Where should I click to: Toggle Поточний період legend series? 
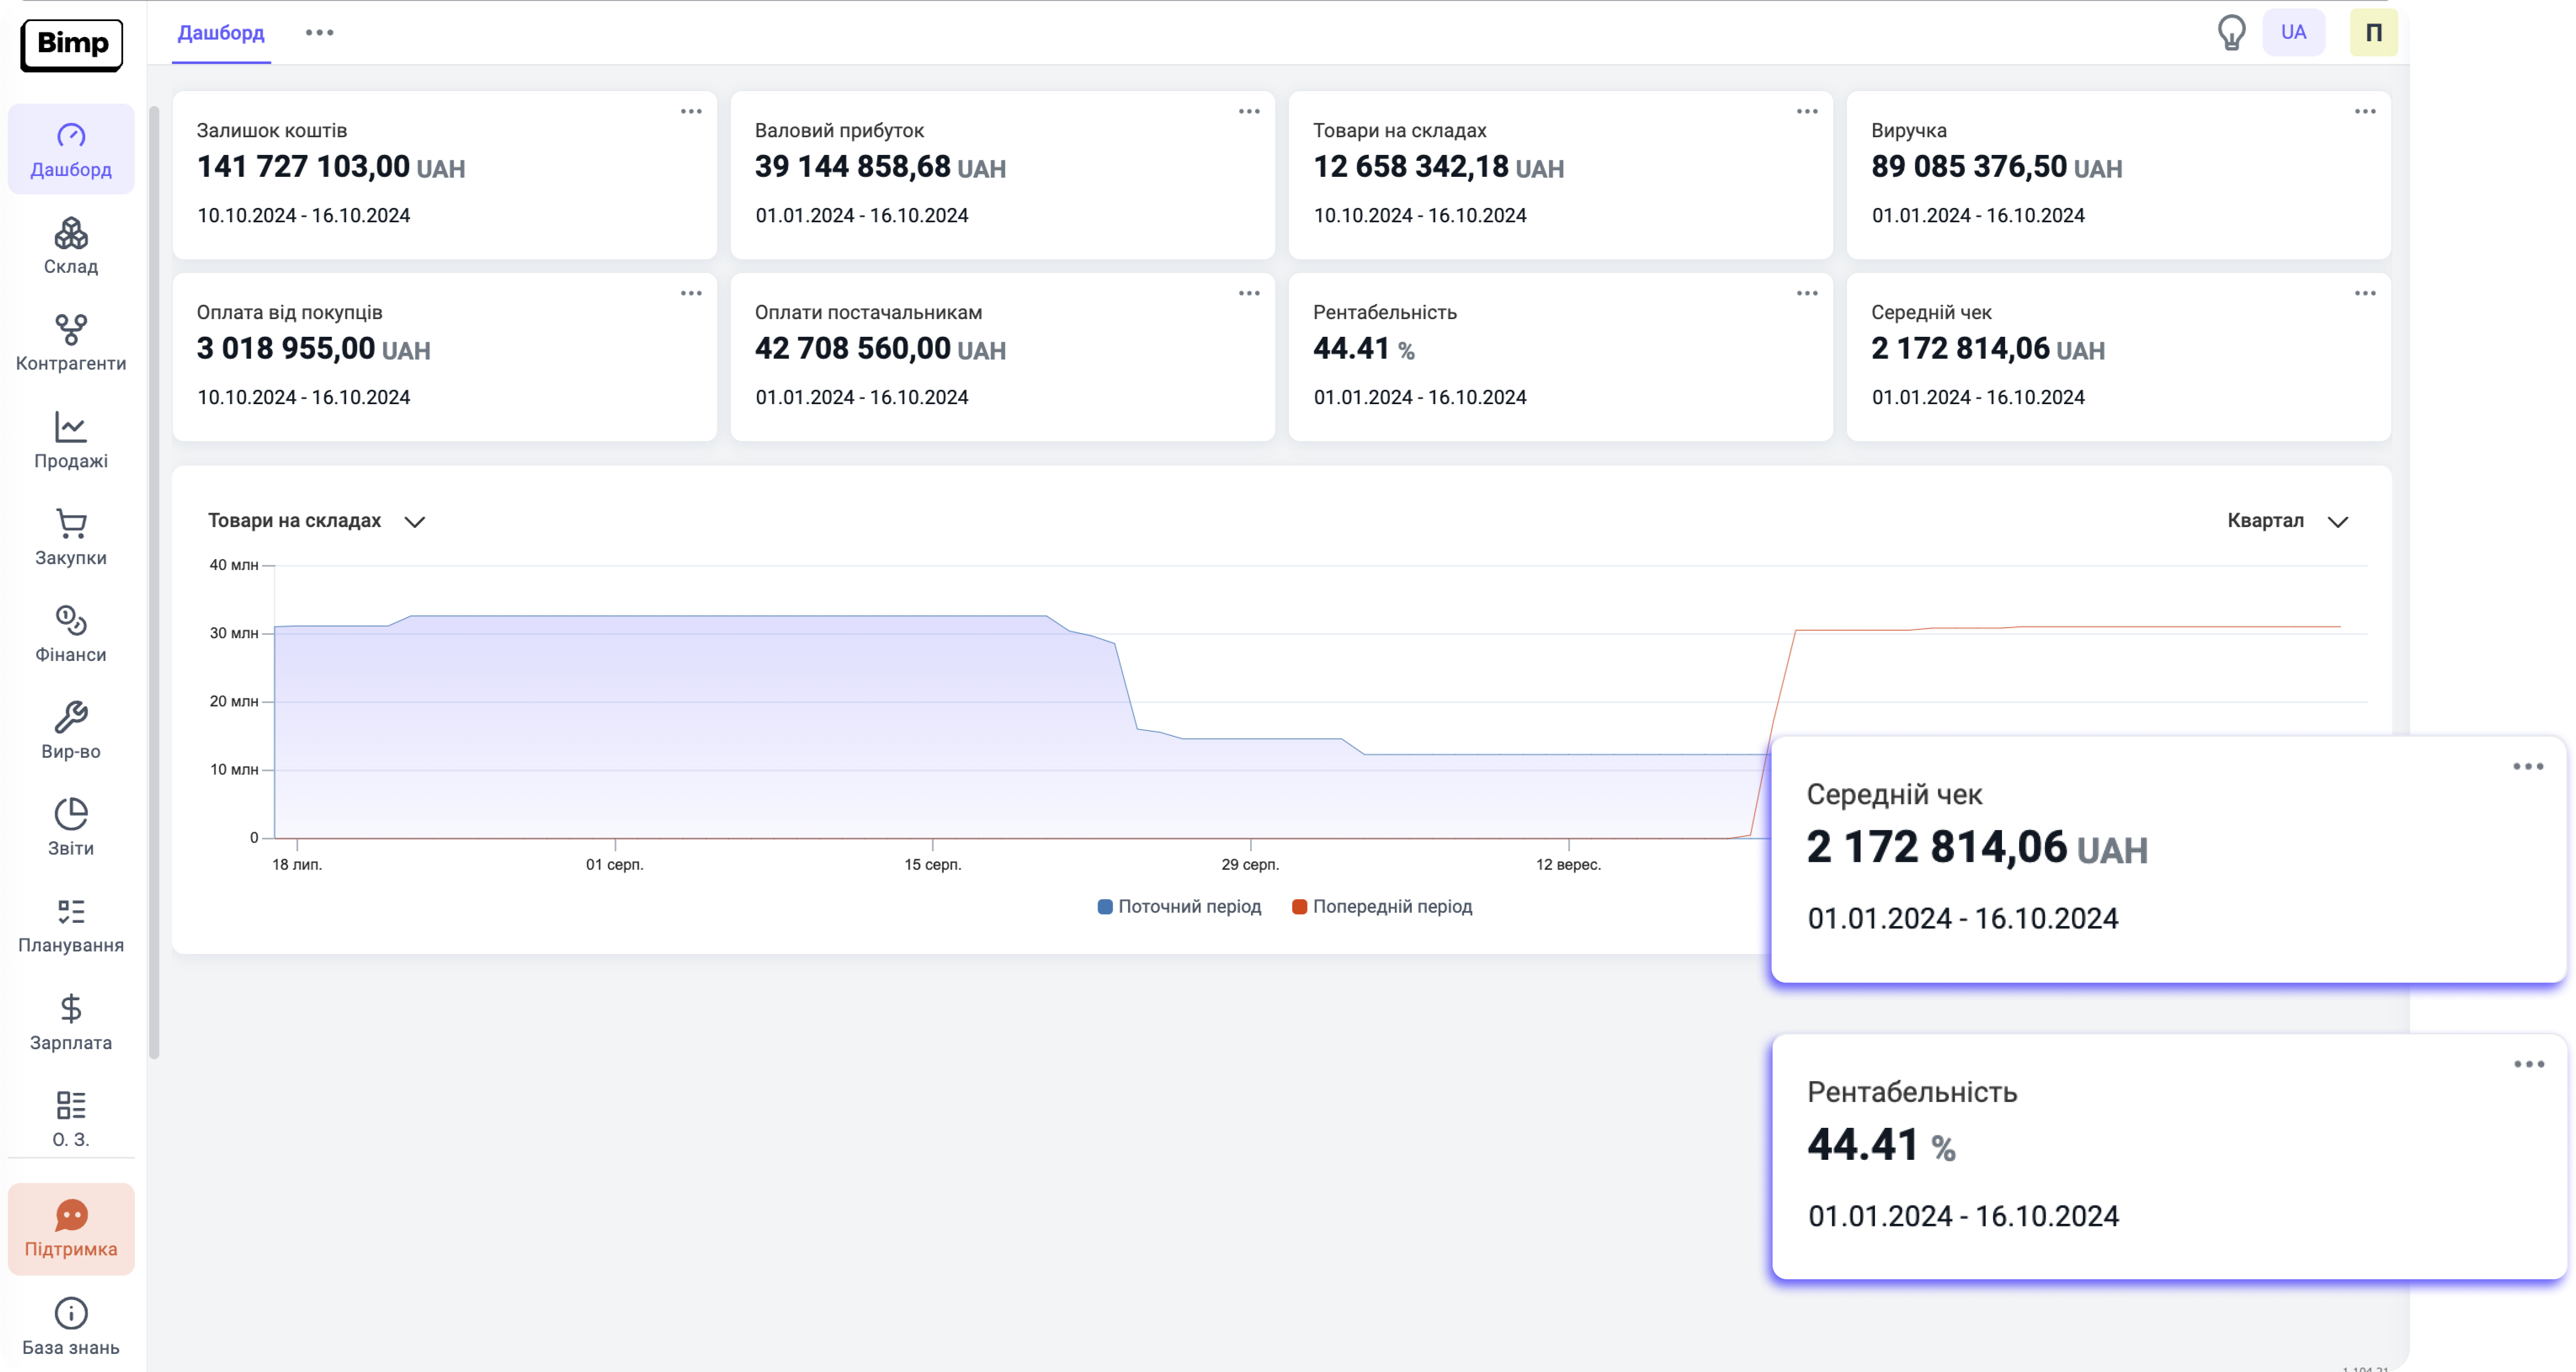click(1180, 907)
